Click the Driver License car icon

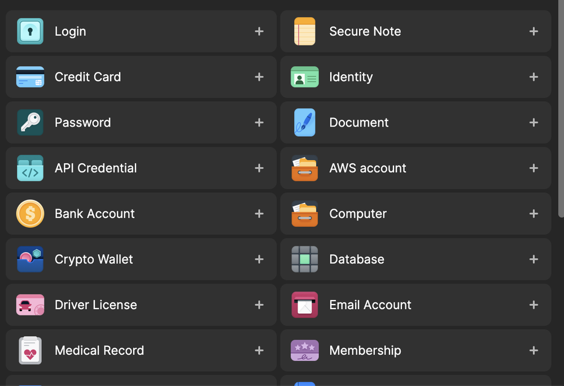[30, 305]
